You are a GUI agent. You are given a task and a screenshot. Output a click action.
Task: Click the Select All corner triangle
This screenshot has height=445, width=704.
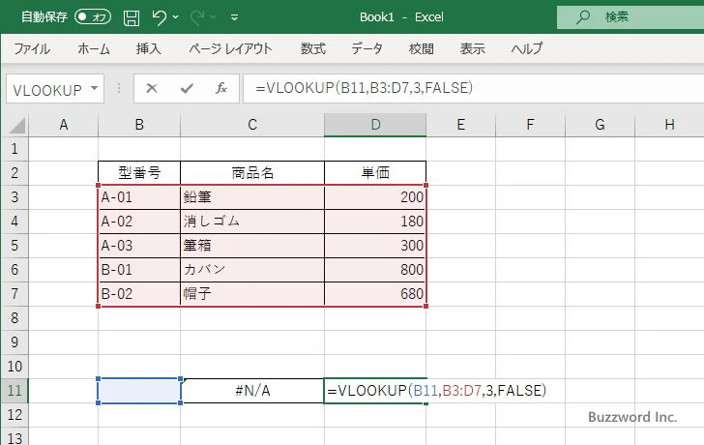15,125
